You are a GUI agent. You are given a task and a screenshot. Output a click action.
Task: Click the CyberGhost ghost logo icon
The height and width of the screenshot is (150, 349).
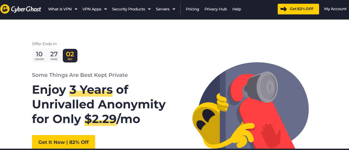[x=5, y=9]
